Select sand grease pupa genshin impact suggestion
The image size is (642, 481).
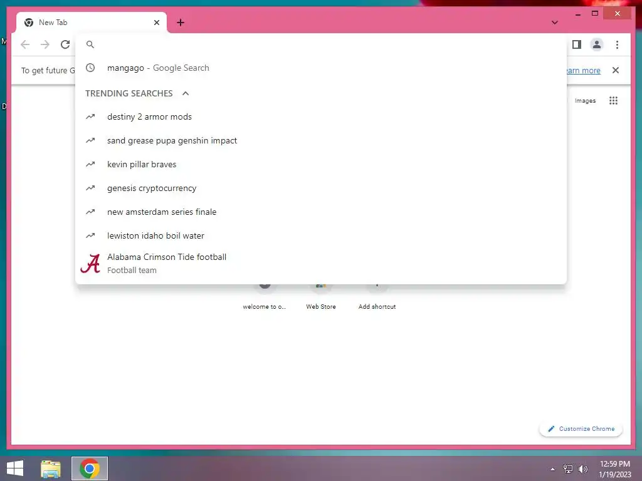pyautogui.click(x=321, y=140)
